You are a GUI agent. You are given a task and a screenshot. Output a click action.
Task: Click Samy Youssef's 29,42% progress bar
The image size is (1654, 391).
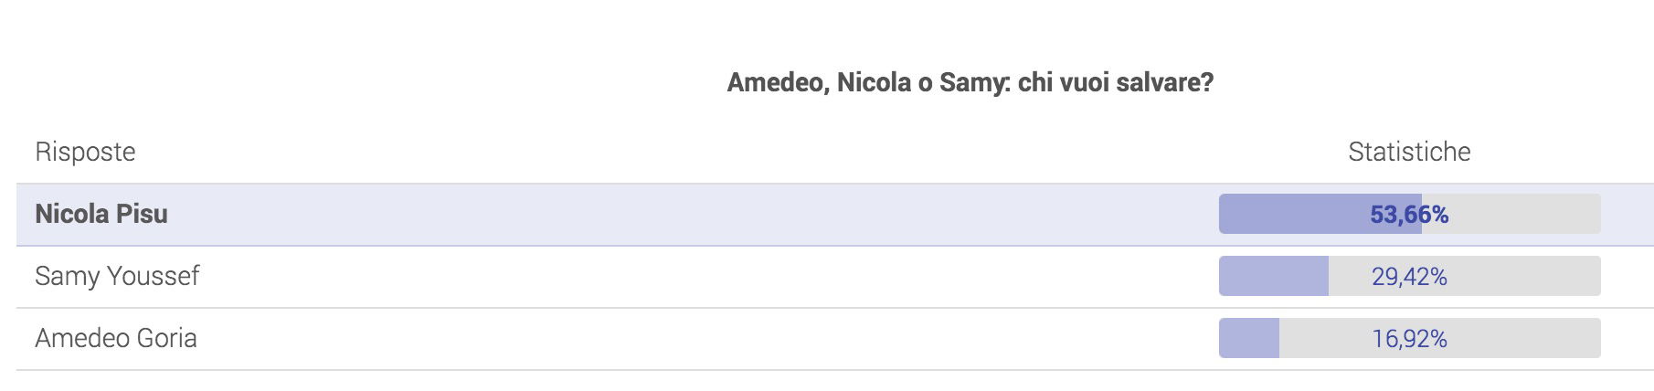1409,276
